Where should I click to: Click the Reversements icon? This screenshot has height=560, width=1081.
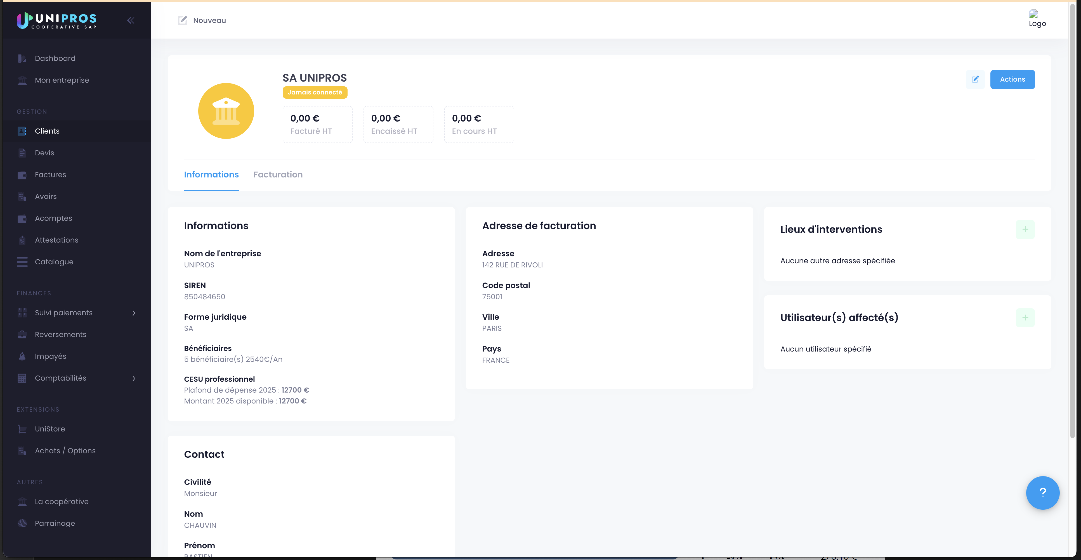pyautogui.click(x=22, y=334)
